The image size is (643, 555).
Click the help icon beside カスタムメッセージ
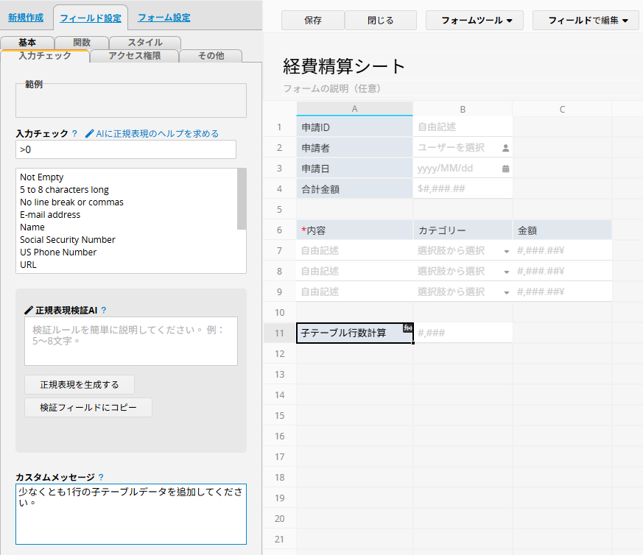(x=101, y=477)
